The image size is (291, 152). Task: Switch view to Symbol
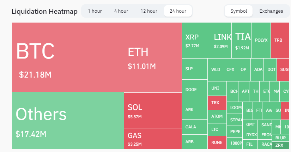238,11
